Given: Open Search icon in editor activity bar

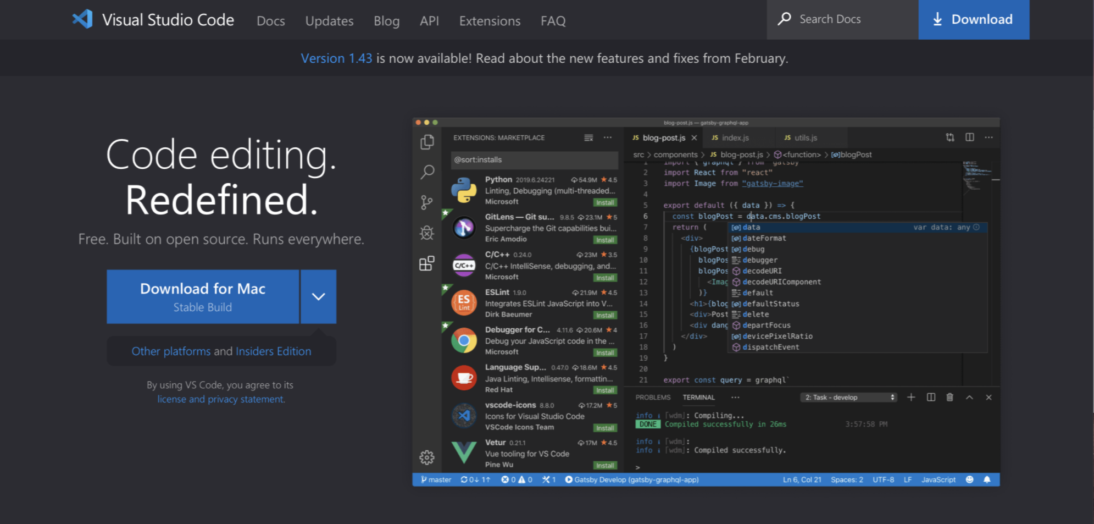Looking at the screenshot, I should point(427,172).
